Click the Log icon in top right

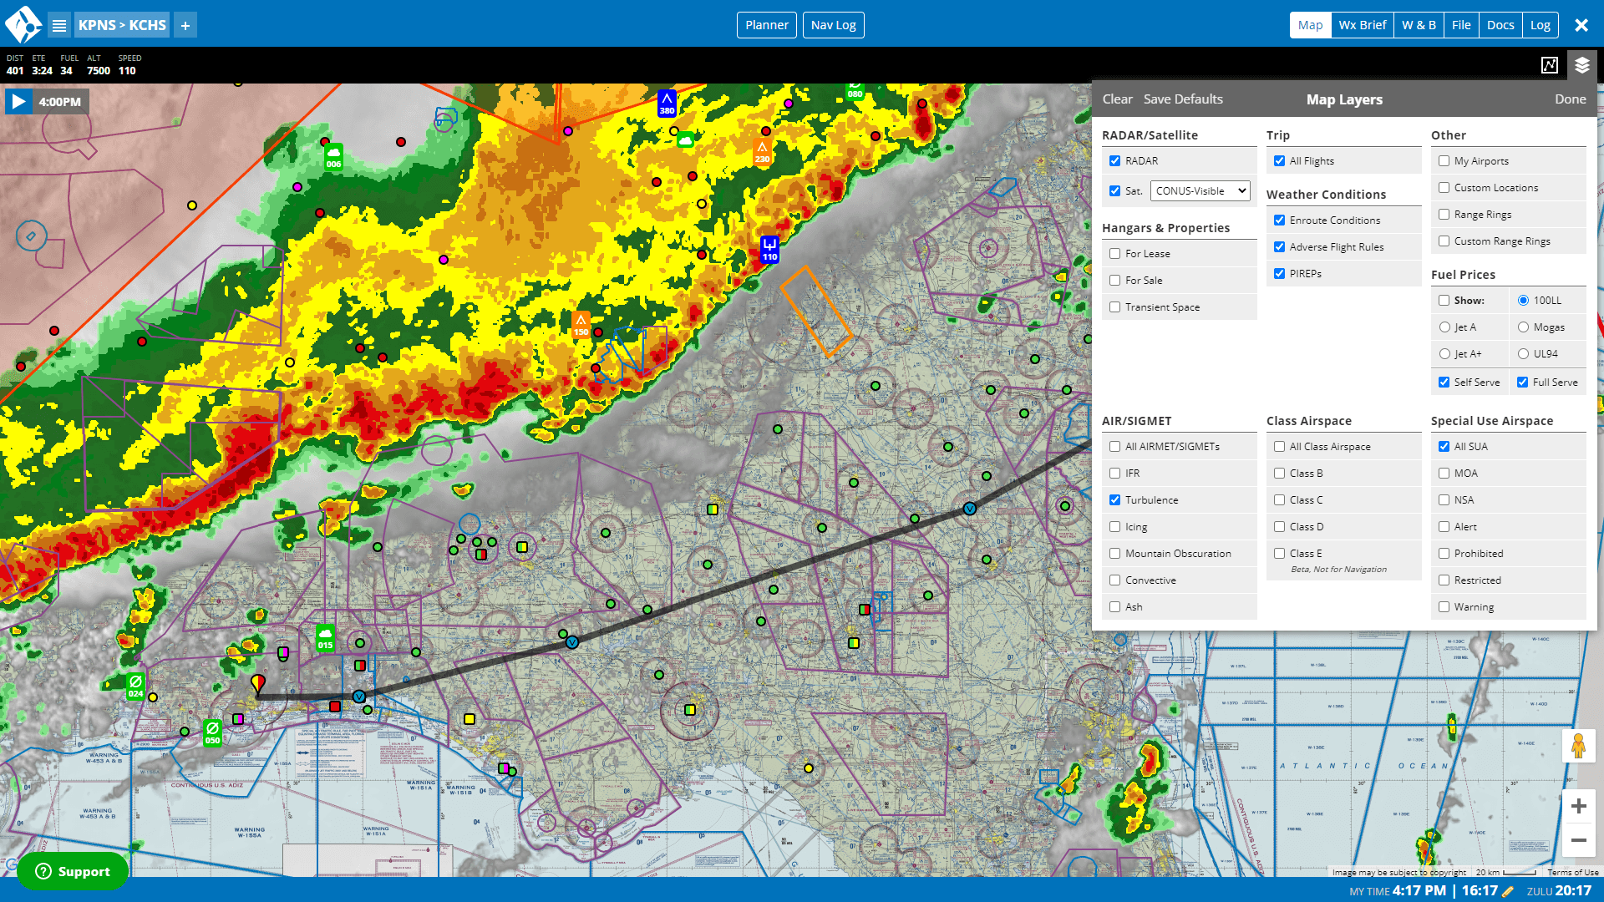(1541, 24)
